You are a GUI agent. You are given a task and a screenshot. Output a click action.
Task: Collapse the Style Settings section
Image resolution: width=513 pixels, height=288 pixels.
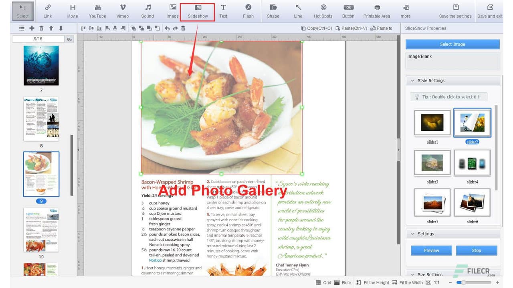(x=413, y=80)
